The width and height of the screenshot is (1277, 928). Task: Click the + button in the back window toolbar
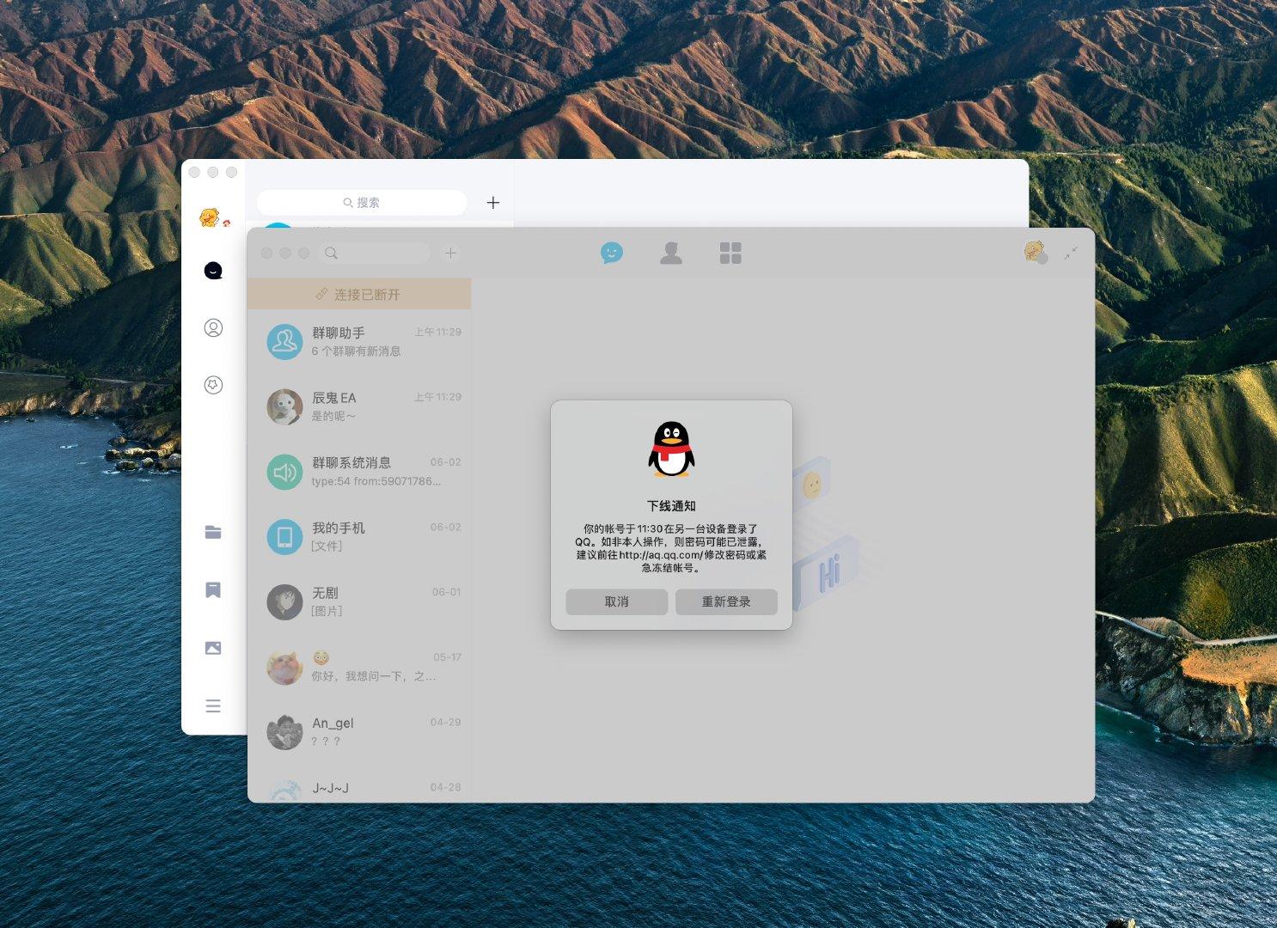tap(492, 202)
